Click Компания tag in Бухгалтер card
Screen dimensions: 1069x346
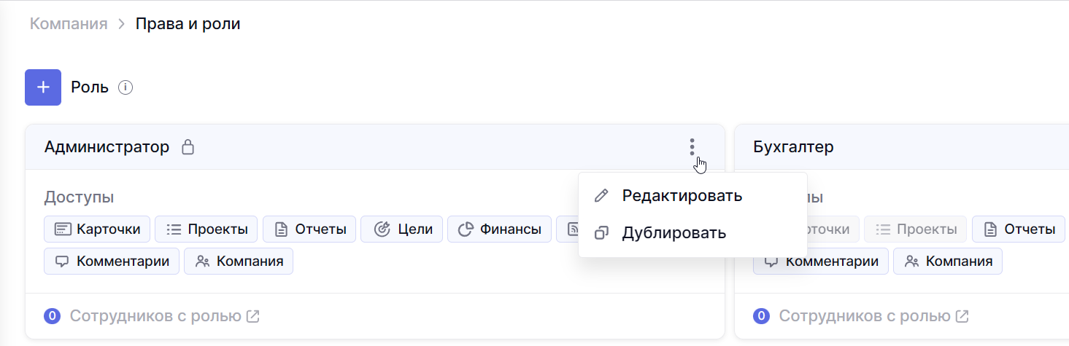tap(948, 261)
